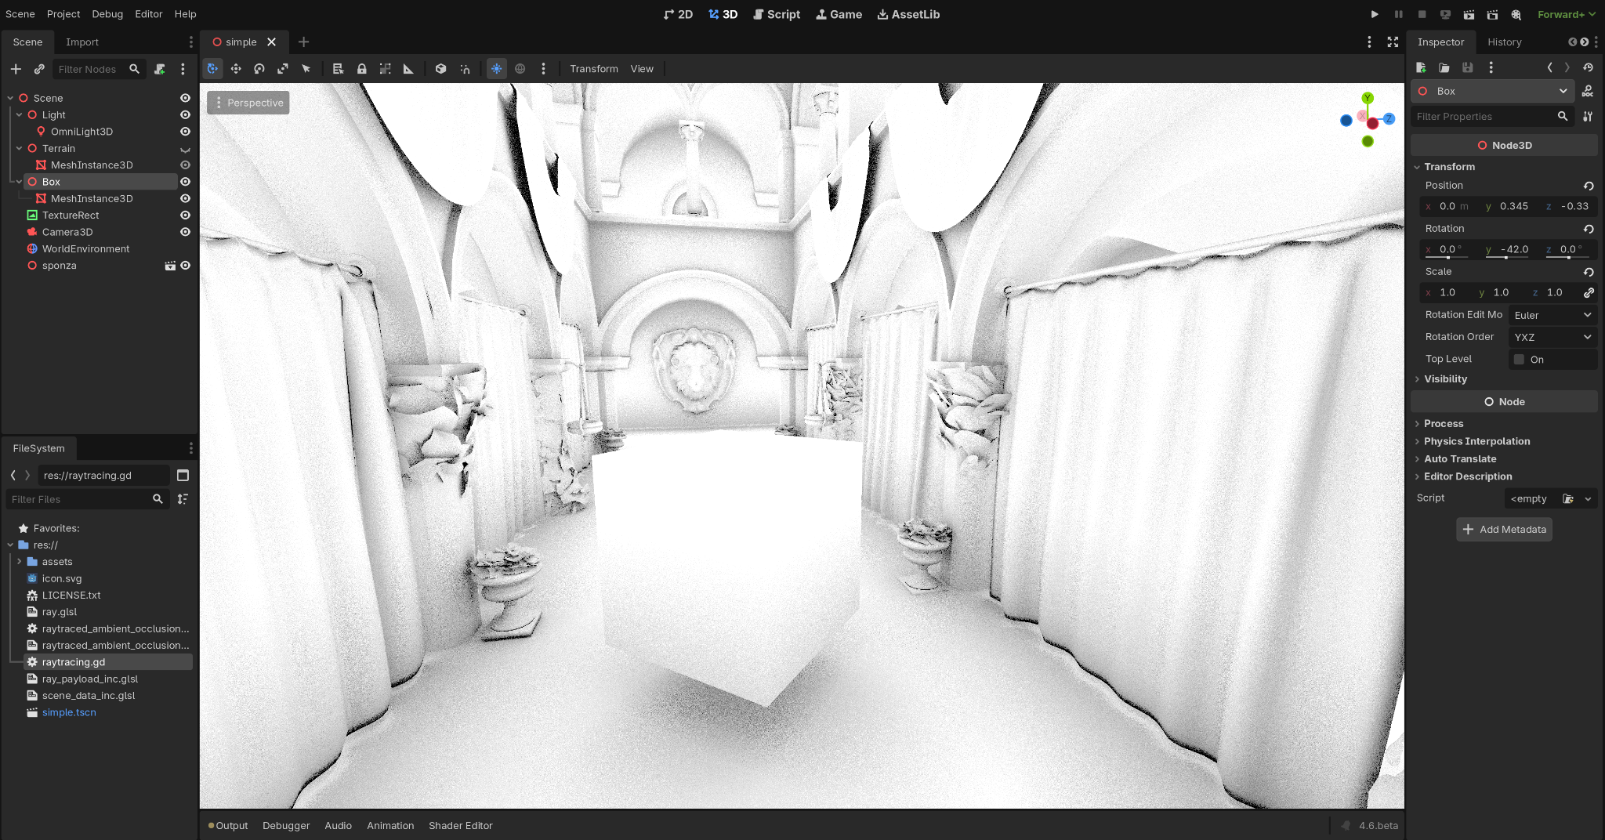
Task: Hide the Light node
Action: pyautogui.click(x=185, y=115)
